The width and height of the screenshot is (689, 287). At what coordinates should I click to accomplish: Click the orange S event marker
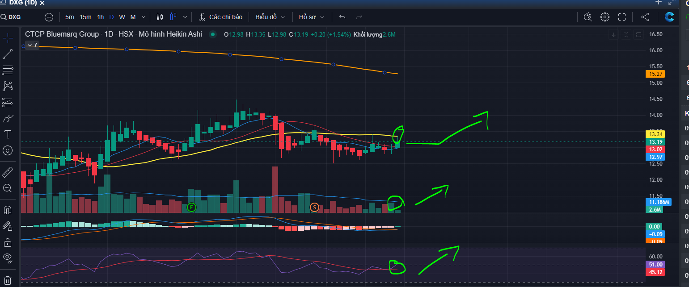(314, 207)
